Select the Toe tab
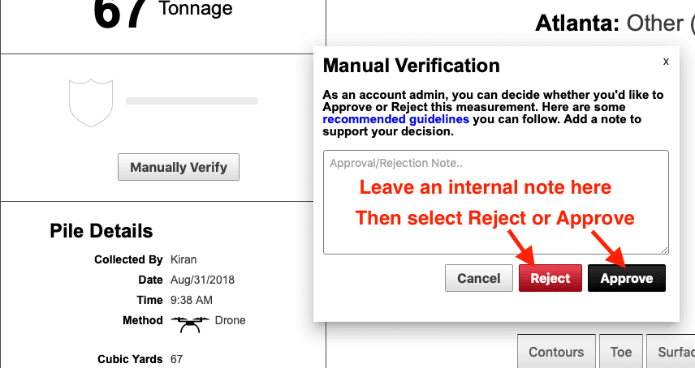Image resolution: width=695 pixels, height=368 pixels. (x=620, y=352)
